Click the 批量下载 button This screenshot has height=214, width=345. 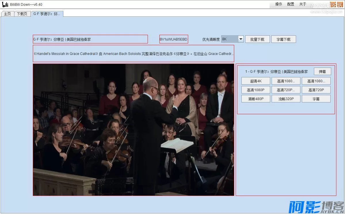click(257, 39)
